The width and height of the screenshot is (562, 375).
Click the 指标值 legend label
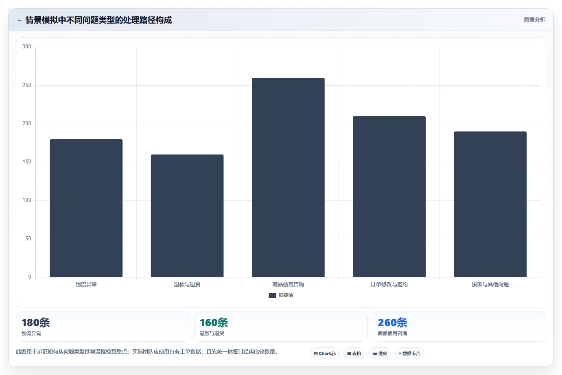tap(286, 295)
